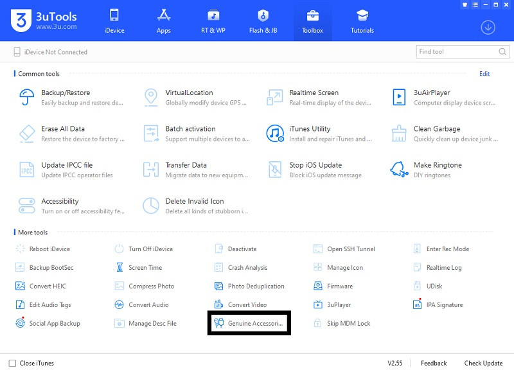Check the Close iTunes checkbox

pyautogui.click(x=12, y=363)
